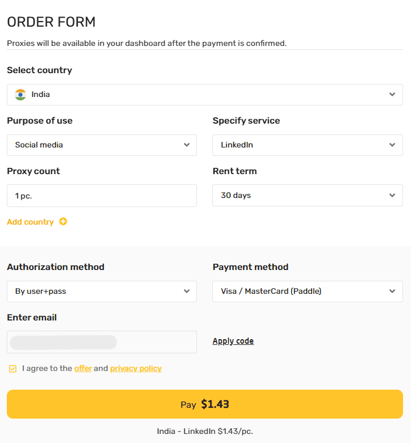Click the chevron arrow in Specify service field
411x443 pixels.
pyautogui.click(x=392, y=145)
